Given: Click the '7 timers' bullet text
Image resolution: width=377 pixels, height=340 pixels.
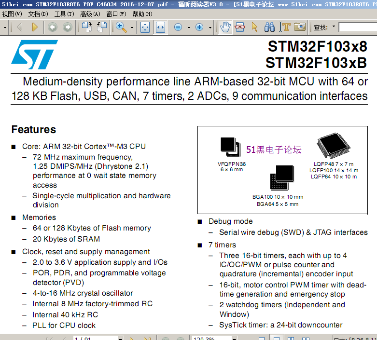Looking at the screenshot, I should (x=222, y=245).
